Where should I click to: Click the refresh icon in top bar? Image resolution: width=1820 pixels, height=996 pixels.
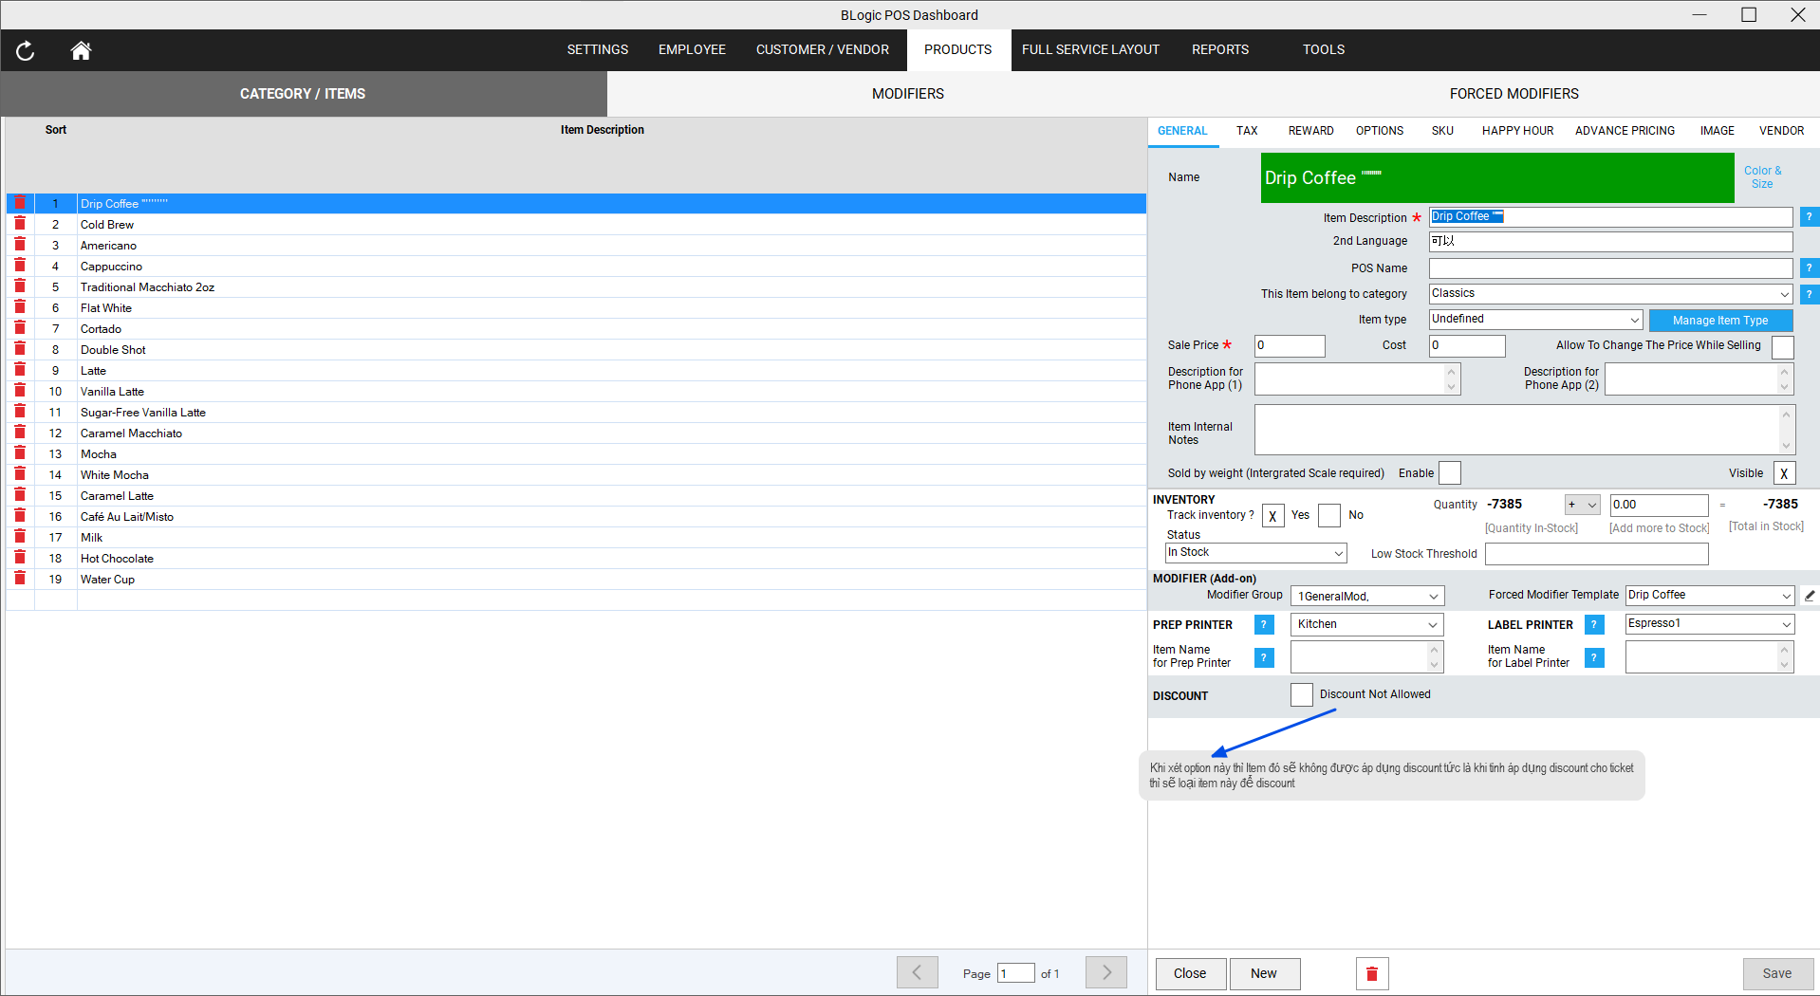[26, 51]
